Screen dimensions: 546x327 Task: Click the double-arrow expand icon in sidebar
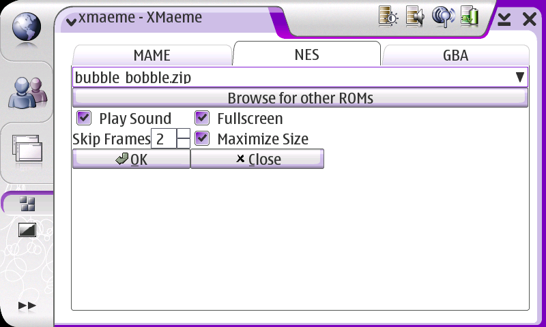point(27,306)
